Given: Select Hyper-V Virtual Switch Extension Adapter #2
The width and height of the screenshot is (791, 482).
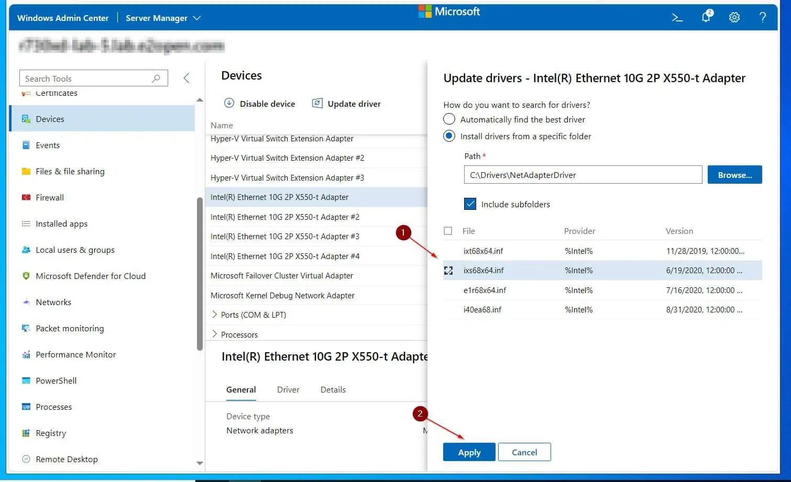Looking at the screenshot, I should coord(316,158).
